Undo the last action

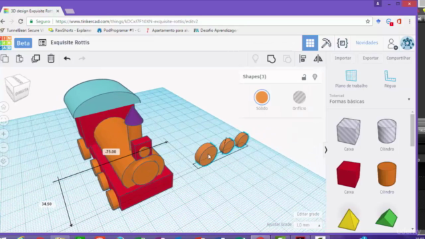pyautogui.click(x=67, y=58)
